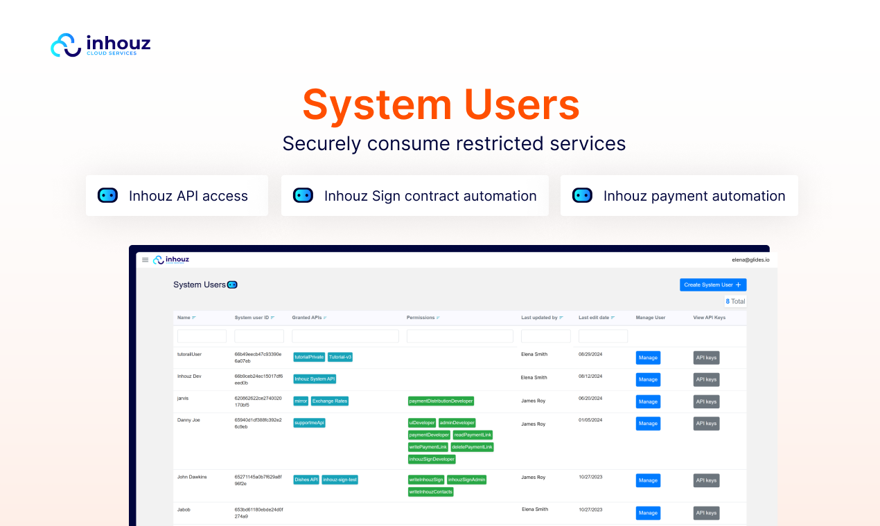Click the 8 Total count label

coord(735,301)
